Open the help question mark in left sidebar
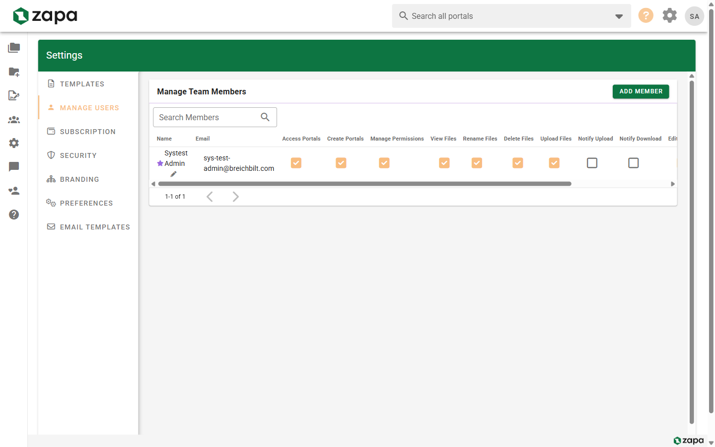715x447 pixels. click(x=14, y=215)
